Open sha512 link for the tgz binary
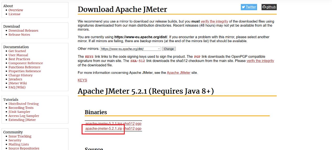 [x=129, y=124]
